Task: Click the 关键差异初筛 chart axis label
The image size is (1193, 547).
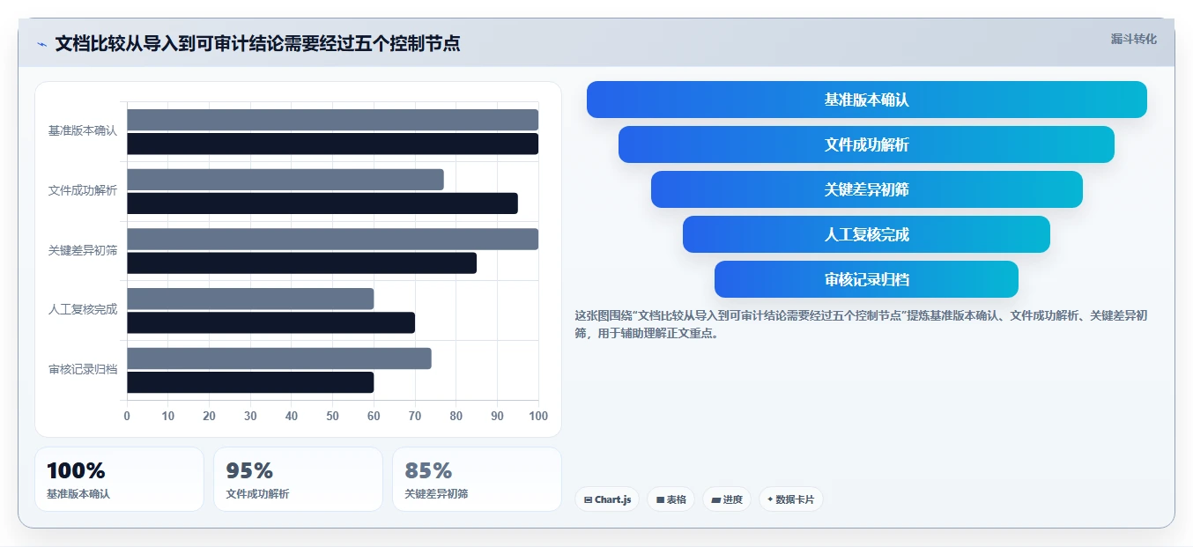Action: 83,250
